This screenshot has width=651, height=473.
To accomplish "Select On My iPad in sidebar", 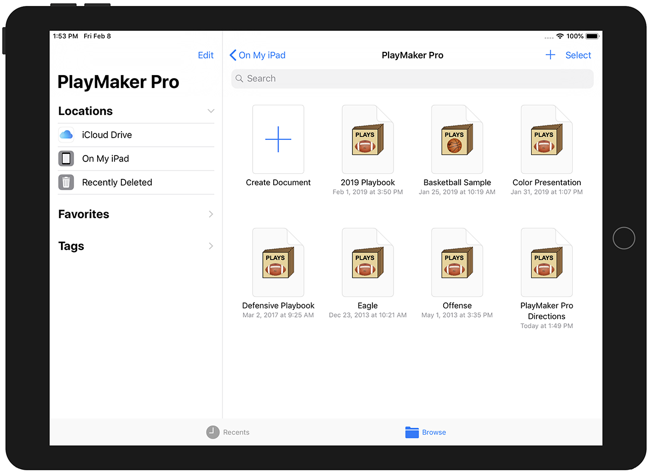I will (x=105, y=159).
